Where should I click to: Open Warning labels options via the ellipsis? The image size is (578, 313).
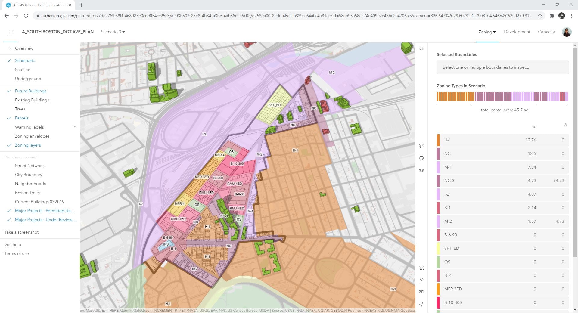click(x=74, y=127)
